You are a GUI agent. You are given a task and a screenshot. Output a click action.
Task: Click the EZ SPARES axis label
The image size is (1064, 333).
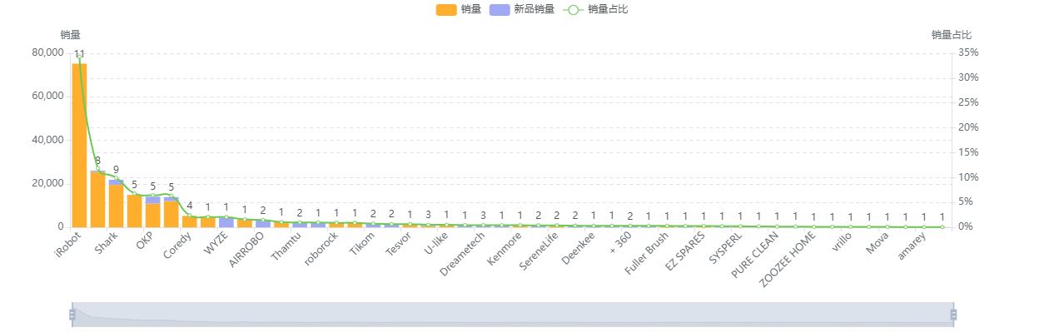(x=685, y=251)
